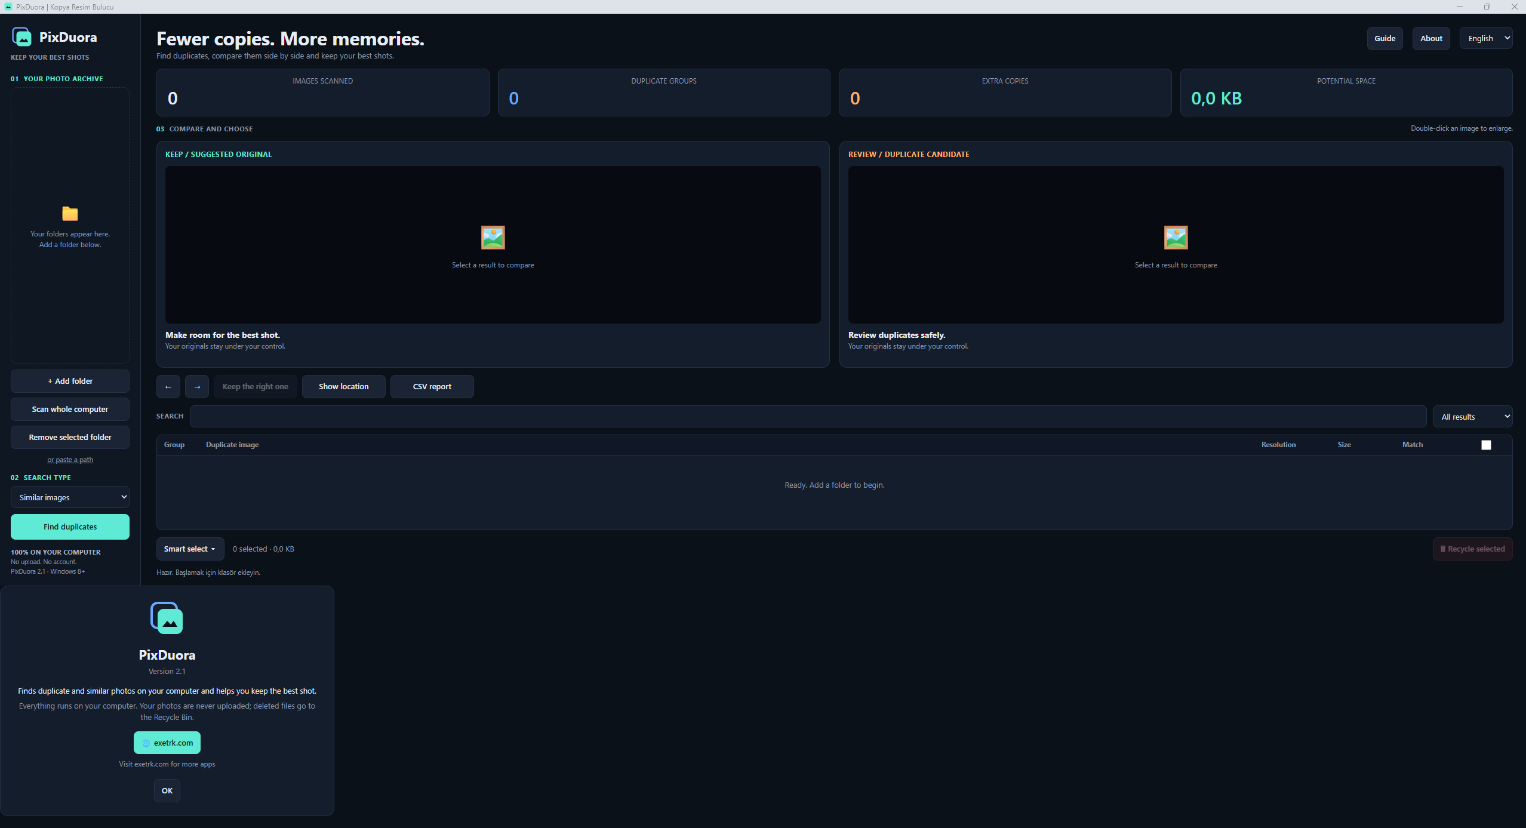Expand the Similar images search type dropdown
This screenshot has height=828, width=1526.
70,497
